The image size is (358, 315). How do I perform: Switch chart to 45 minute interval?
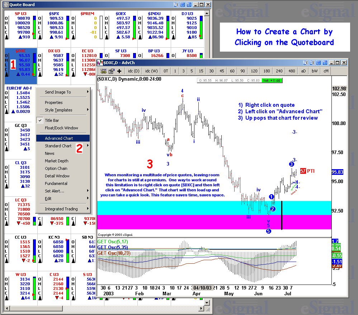click(x=222, y=71)
